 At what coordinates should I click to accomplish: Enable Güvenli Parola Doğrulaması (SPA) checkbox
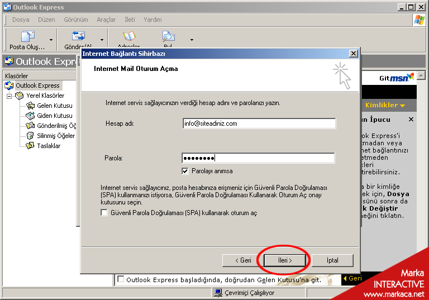(x=104, y=213)
